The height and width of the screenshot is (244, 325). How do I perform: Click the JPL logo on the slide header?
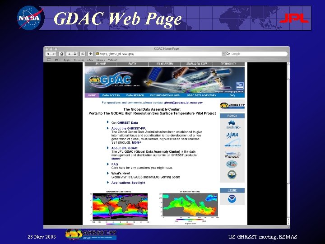(x=294, y=18)
